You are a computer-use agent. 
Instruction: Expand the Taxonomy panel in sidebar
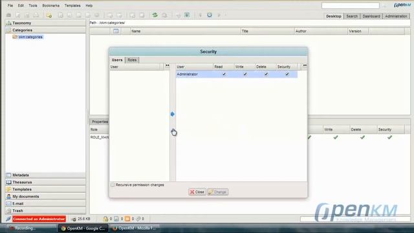(45, 23)
